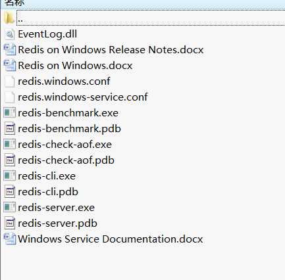Click the parent folder icon
This screenshot has width=285, height=280.
9,18
